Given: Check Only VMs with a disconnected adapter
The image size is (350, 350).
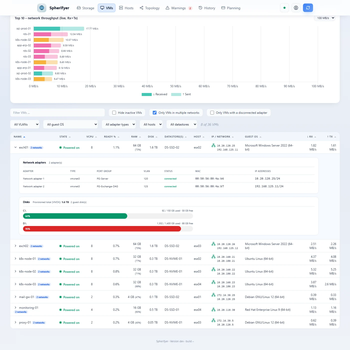Looking at the screenshot, I should [212, 113].
